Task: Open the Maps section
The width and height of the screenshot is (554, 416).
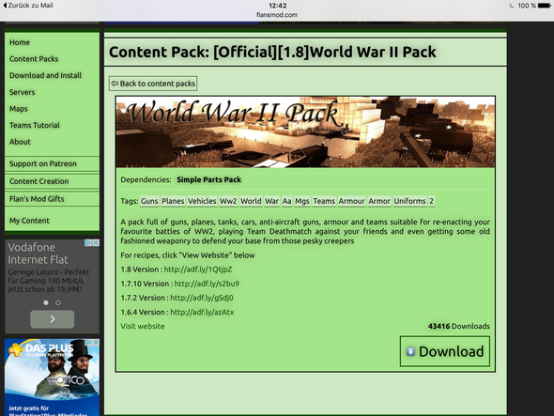Action: 19,109
